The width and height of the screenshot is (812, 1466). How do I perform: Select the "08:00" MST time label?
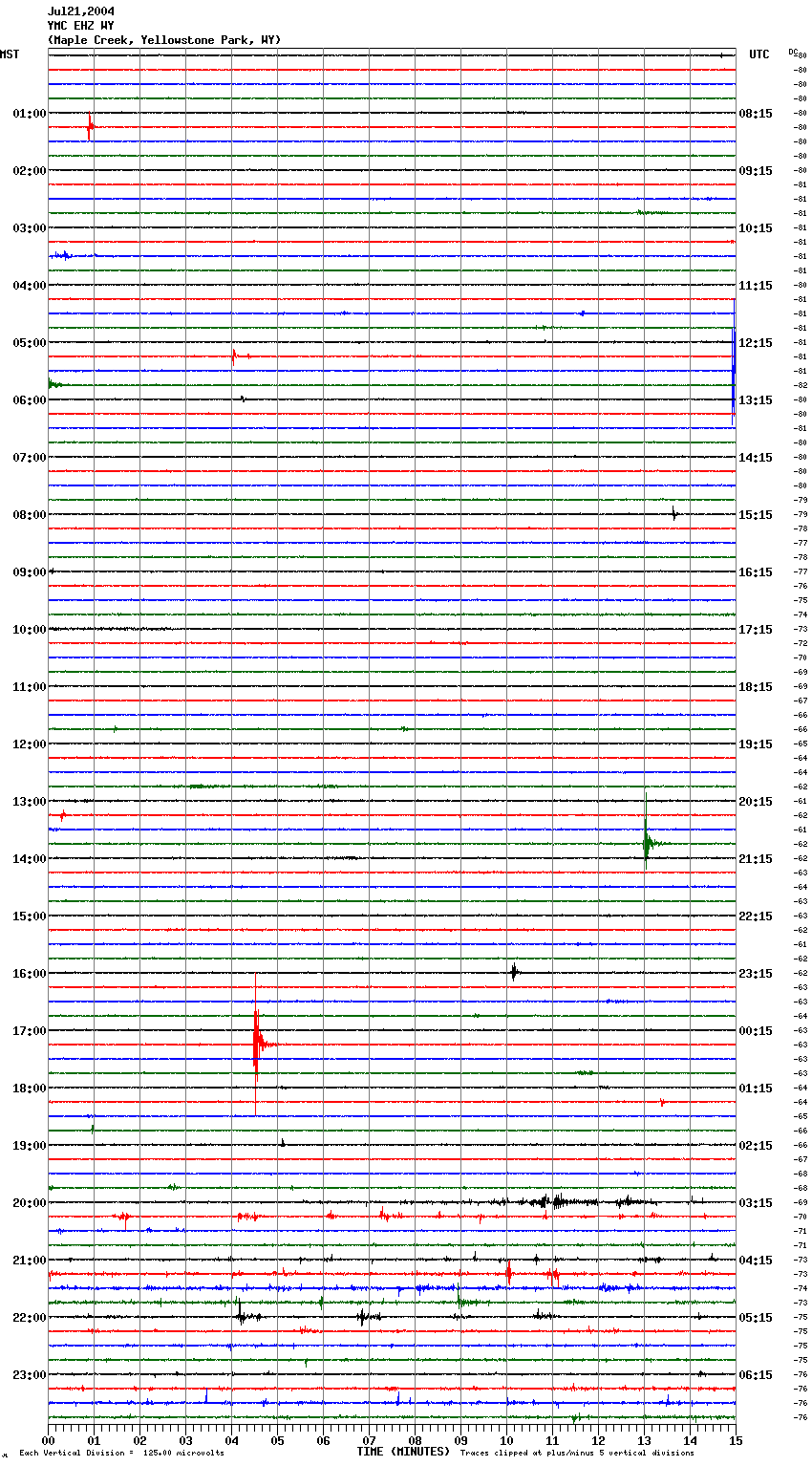pos(30,515)
